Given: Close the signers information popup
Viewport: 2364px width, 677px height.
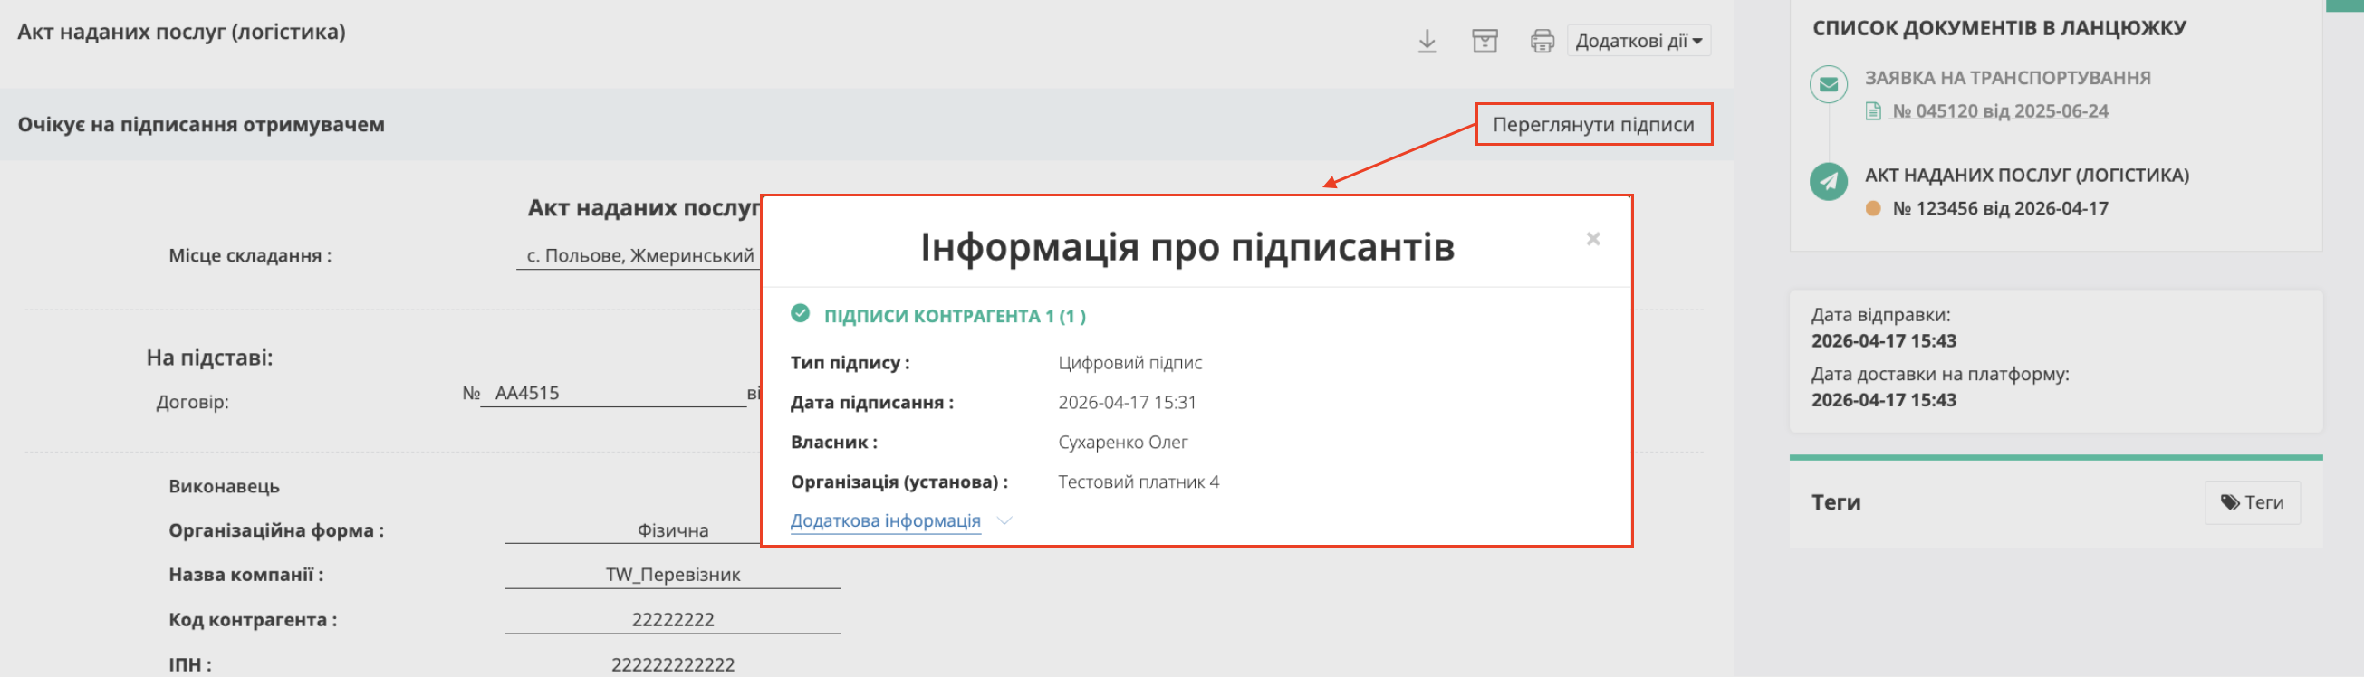Looking at the screenshot, I should [x=1593, y=240].
